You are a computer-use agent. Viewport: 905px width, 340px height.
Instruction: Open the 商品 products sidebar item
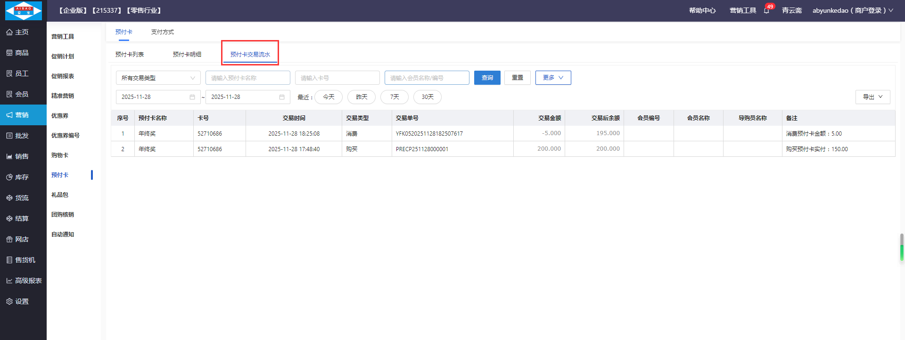click(x=17, y=53)
